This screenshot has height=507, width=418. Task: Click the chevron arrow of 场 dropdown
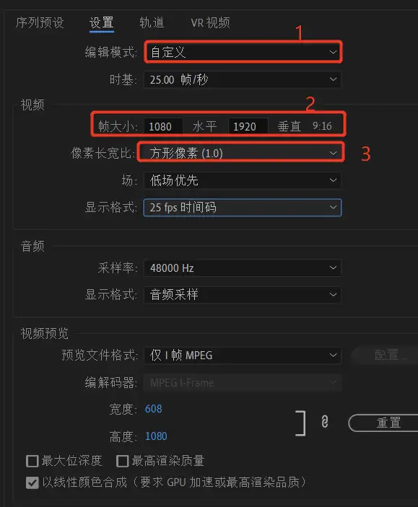click(333, 180)
